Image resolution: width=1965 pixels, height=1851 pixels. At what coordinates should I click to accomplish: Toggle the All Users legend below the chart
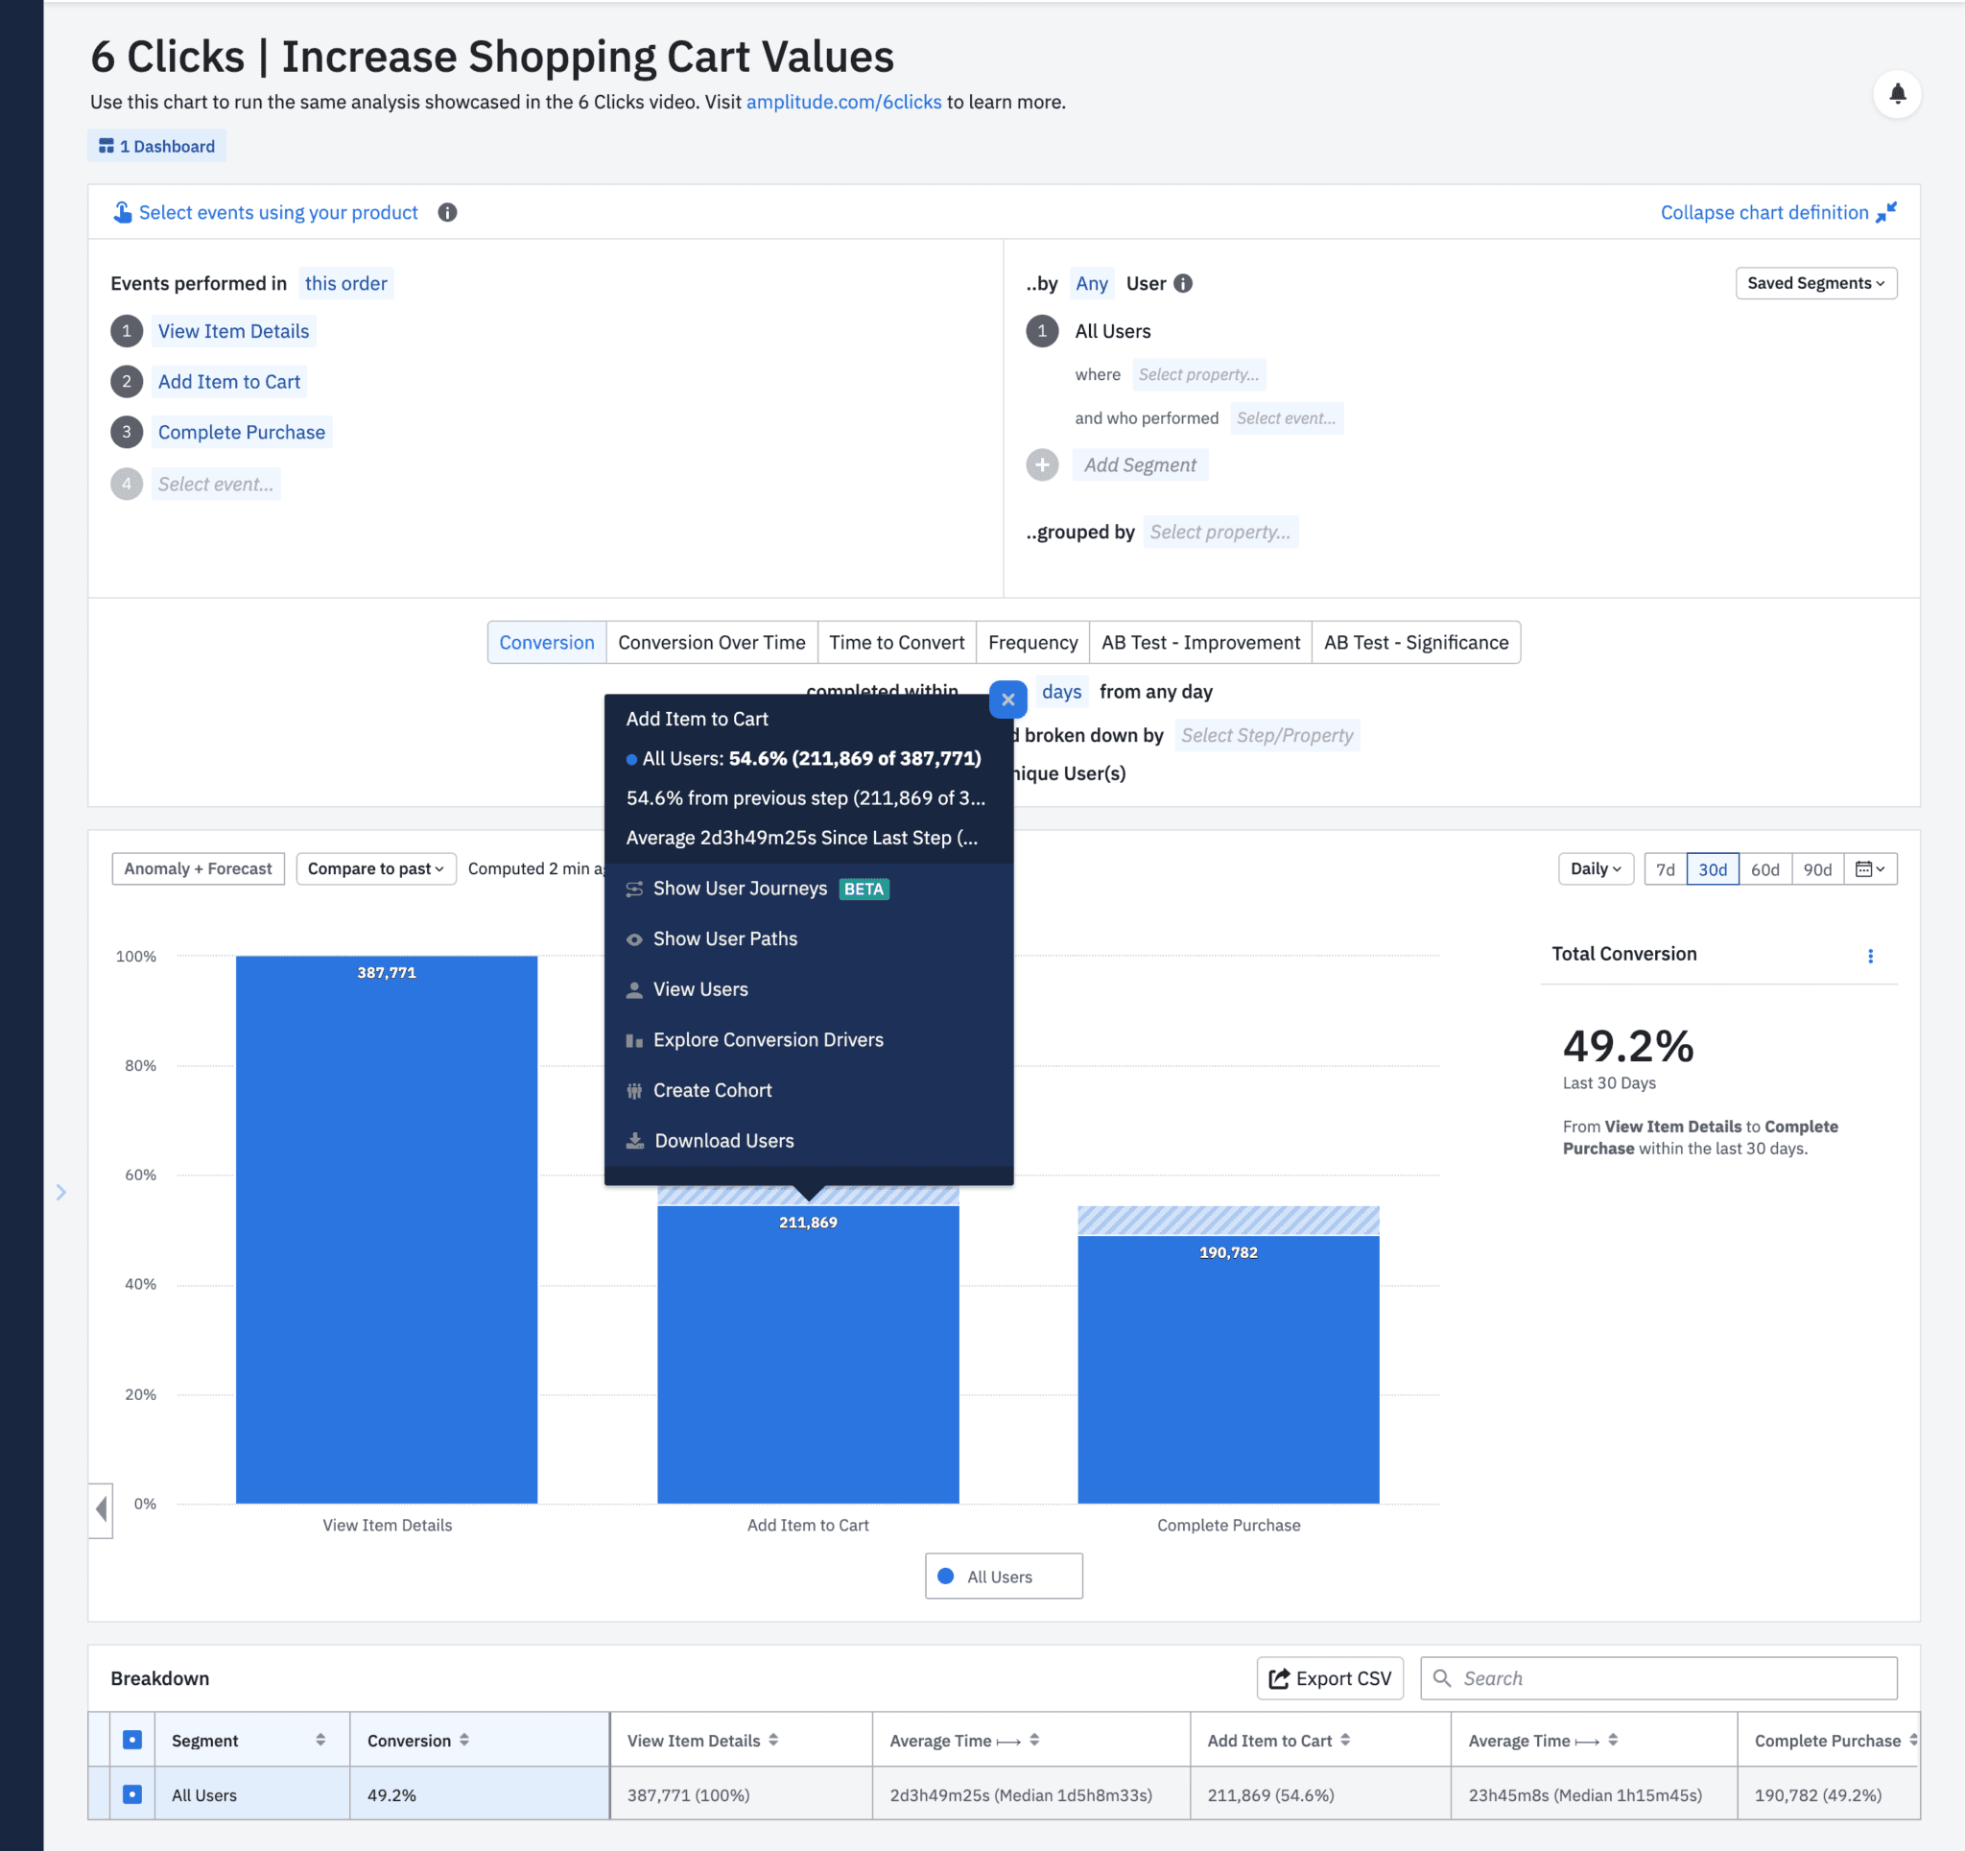pos(1004,1576)
